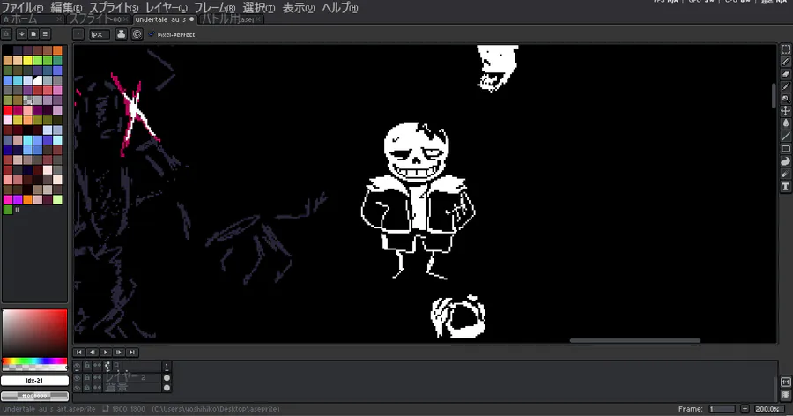Open the ヘルプ menu
The width and height of the screenshot is (793, 416).
point(340,8)
